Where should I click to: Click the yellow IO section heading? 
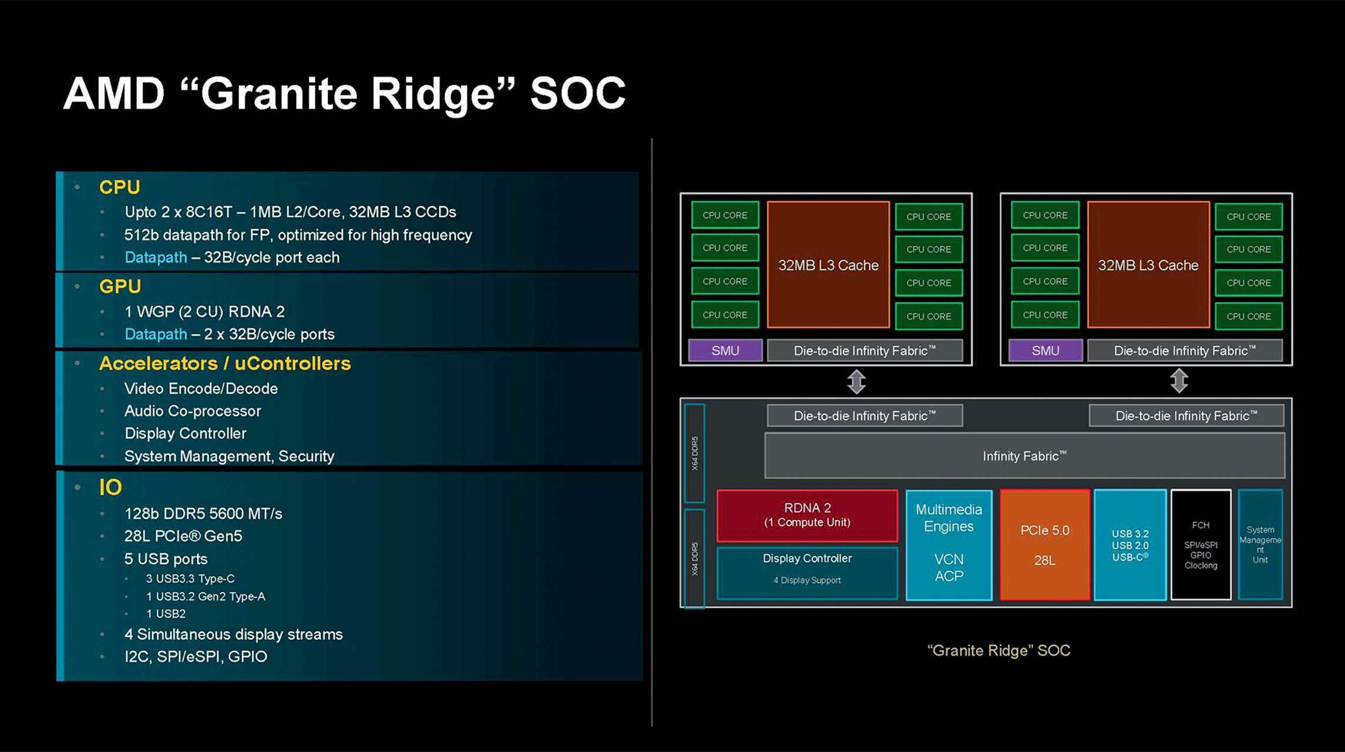[110, 487]
